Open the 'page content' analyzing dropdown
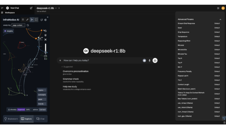This screenshot has height=129, width=226. 18,25
